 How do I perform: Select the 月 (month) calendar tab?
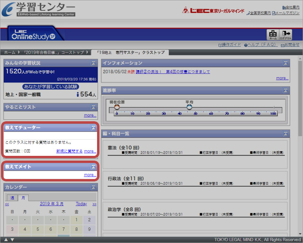pos(22,198)
